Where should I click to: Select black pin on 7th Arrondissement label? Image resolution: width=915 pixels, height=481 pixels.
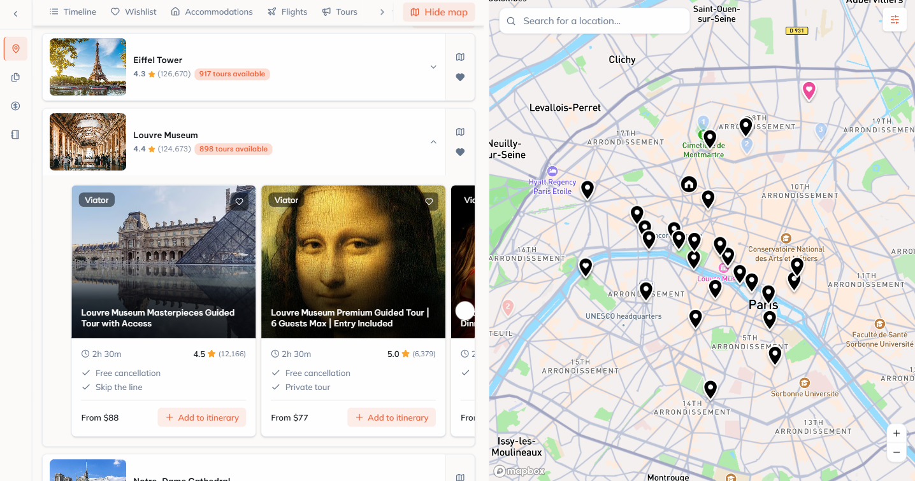[646, 291]
